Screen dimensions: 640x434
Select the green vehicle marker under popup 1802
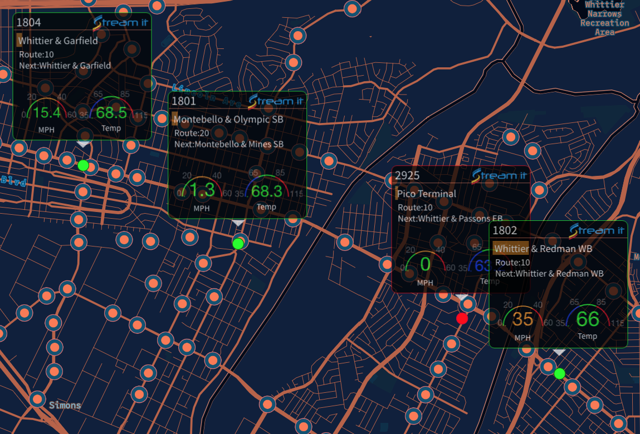[x=560, y=373]
